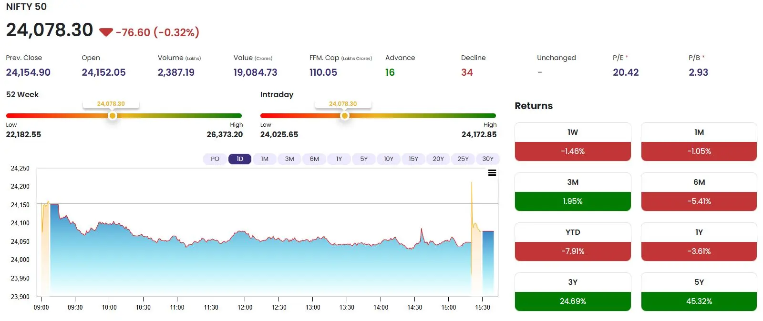Click the 52 Week high 26,373.20
Image resolution: width=763 pixels, height=321 pixels.
[x=225, y=135]
